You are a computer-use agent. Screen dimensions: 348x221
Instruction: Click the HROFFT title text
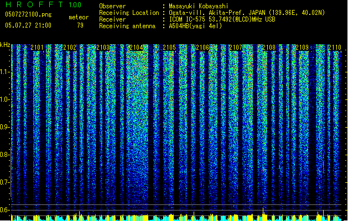tap(34, 4)
